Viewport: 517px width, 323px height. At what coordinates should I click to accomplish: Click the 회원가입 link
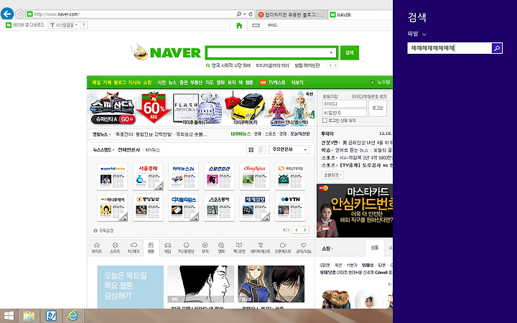point(330,97)
